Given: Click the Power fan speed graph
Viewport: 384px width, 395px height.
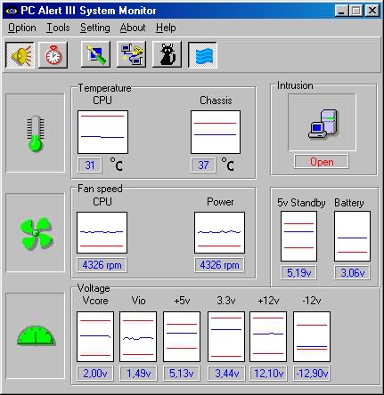Looking at the screenshot, I should tap(219, 232).
